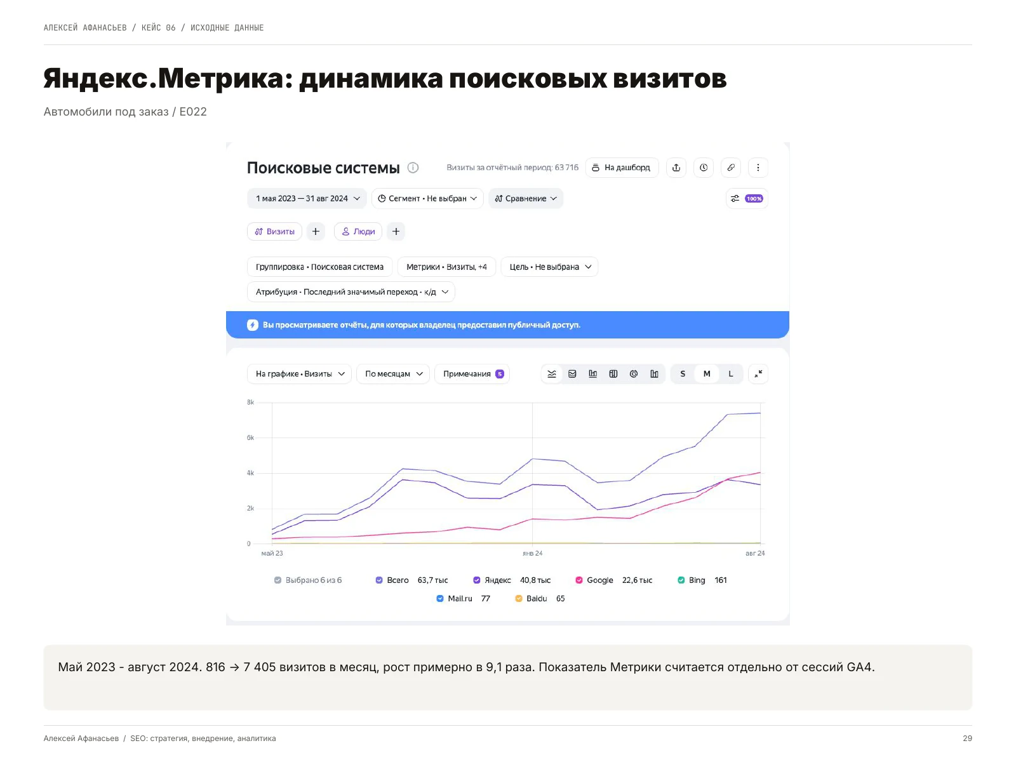Open the date range 1 мая 2023 dropdown
1016x762 pixels.
click(307, 199)
